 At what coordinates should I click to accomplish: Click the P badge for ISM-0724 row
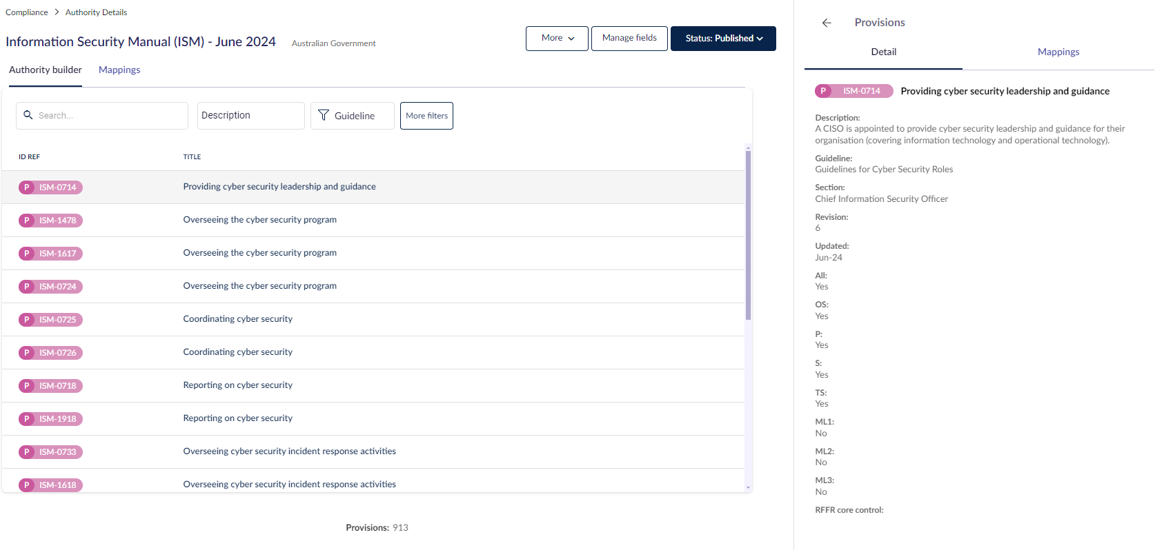click(x=26, y=287)
